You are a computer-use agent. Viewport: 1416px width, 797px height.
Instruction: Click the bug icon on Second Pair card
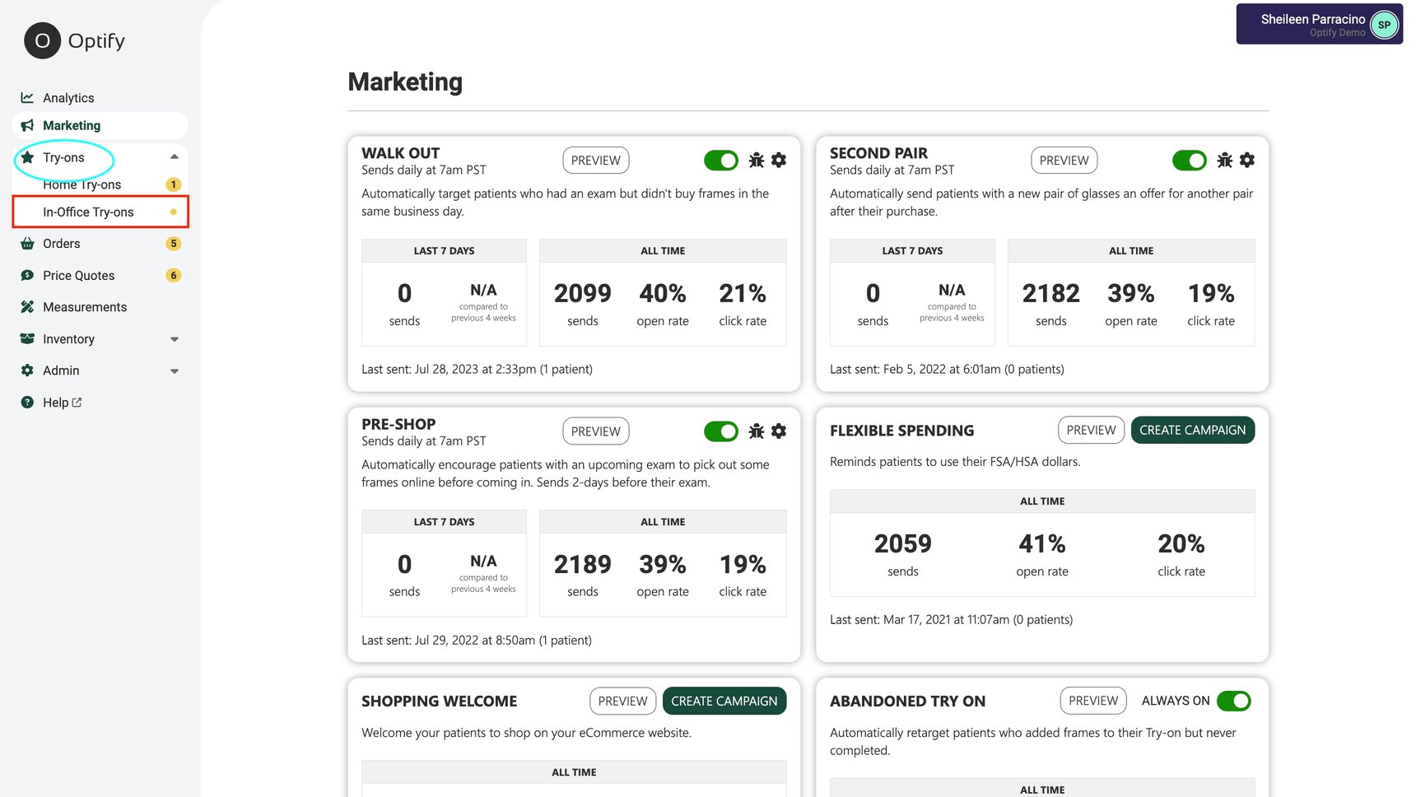[1225, 161]
